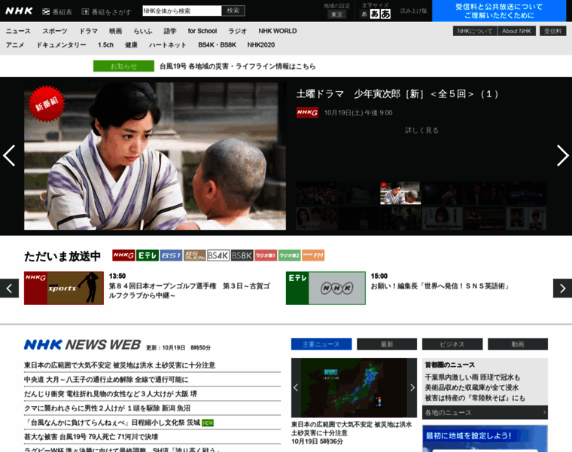Show next news image in weather map
The width and height of the screenshot is (572, 452).
[x=412, y=388]
